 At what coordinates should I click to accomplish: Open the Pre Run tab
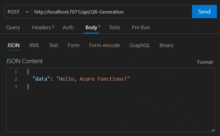click(141, 27)
